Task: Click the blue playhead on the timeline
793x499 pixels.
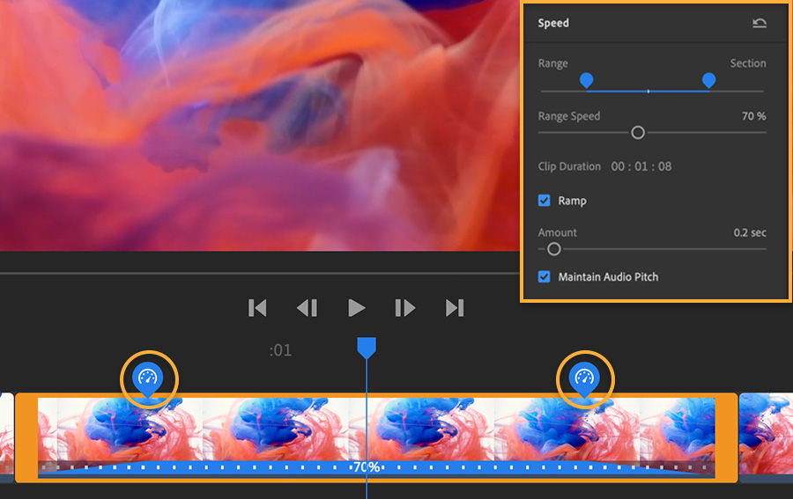Action: pyautogui.click(x=367, y=348)
